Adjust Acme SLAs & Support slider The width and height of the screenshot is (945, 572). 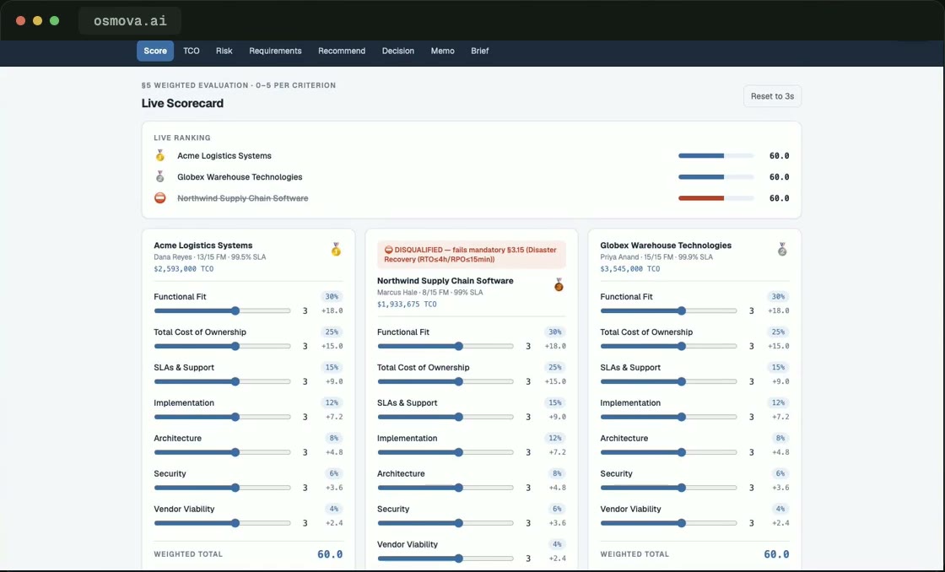coord(223,381)
